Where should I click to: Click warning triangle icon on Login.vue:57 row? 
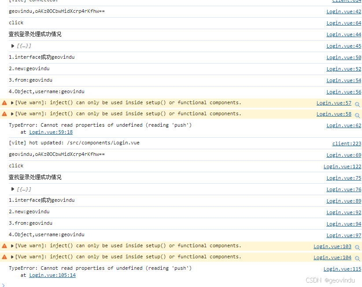[x=4, y=103]
